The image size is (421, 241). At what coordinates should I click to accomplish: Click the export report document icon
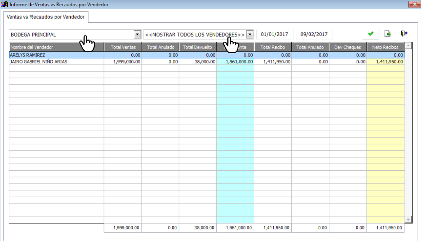tap(387, 34)
